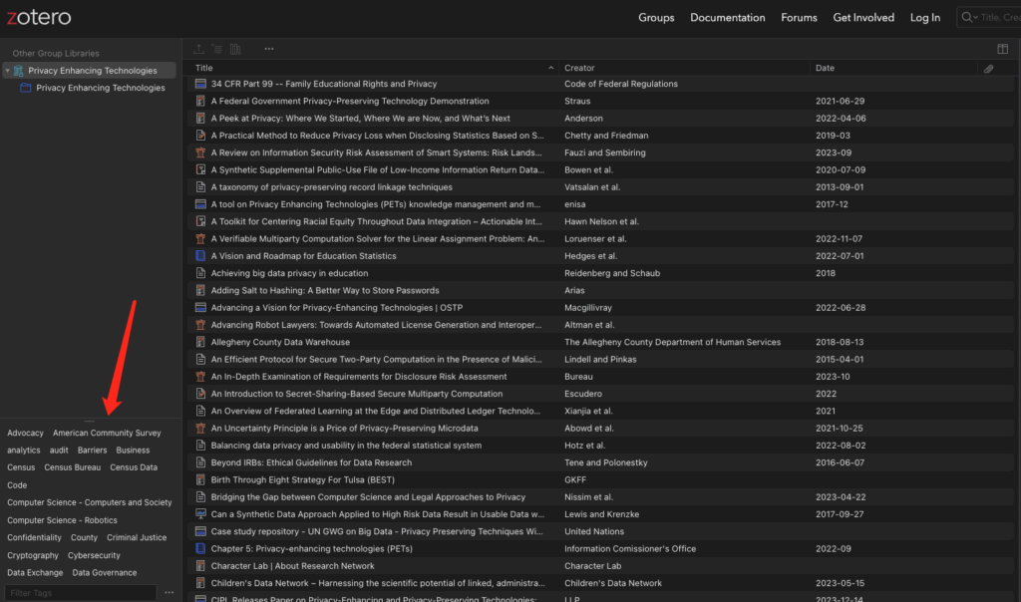Image resolution: width=1021 pixels, height=602 pixels.
Task: Click the Filter Tags input field
Action: click(x=80, y=593)
